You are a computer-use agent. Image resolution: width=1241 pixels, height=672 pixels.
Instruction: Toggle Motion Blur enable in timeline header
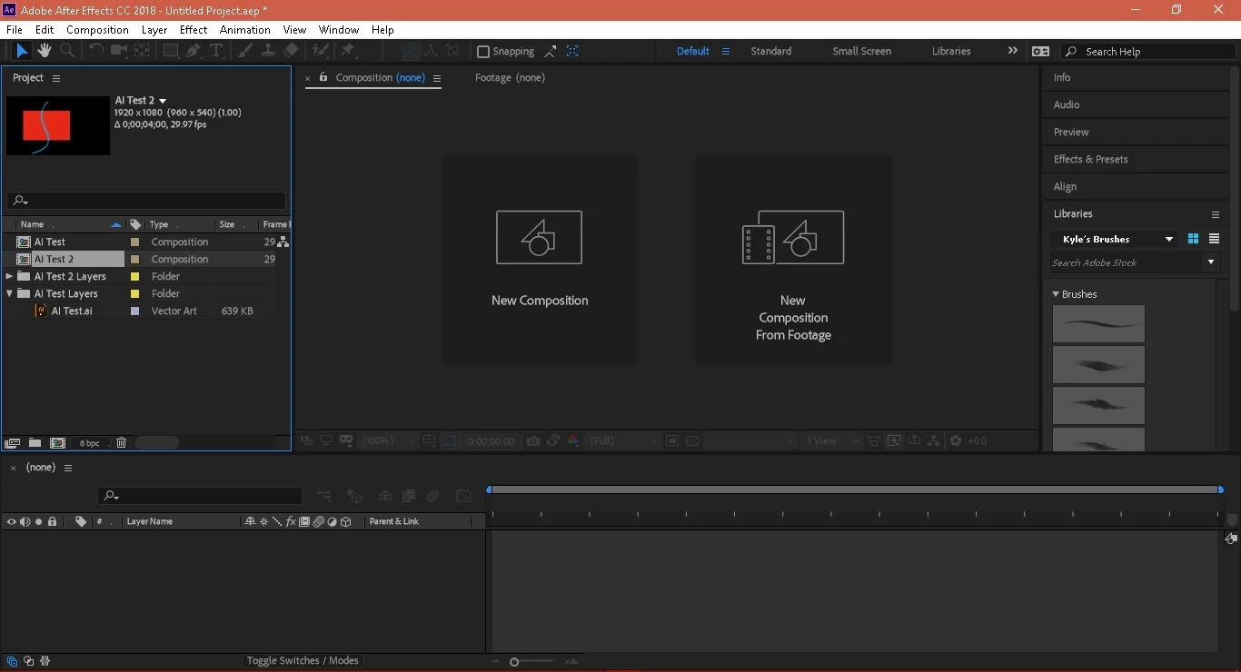coord(432,496)
